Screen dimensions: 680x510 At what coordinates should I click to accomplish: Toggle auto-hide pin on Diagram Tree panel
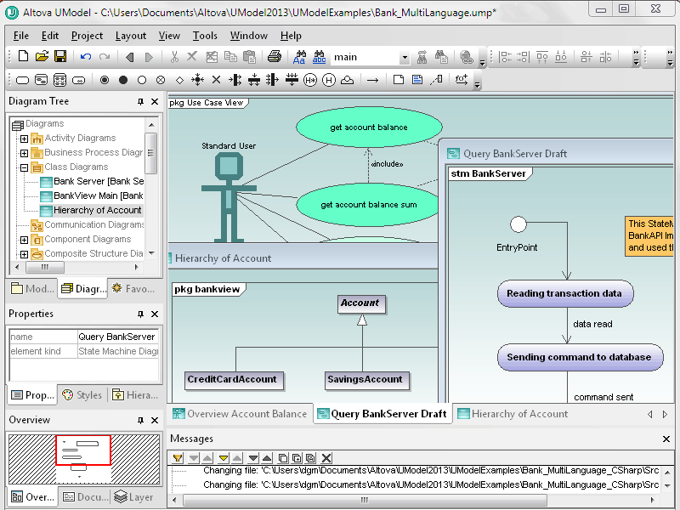(141, 101)
